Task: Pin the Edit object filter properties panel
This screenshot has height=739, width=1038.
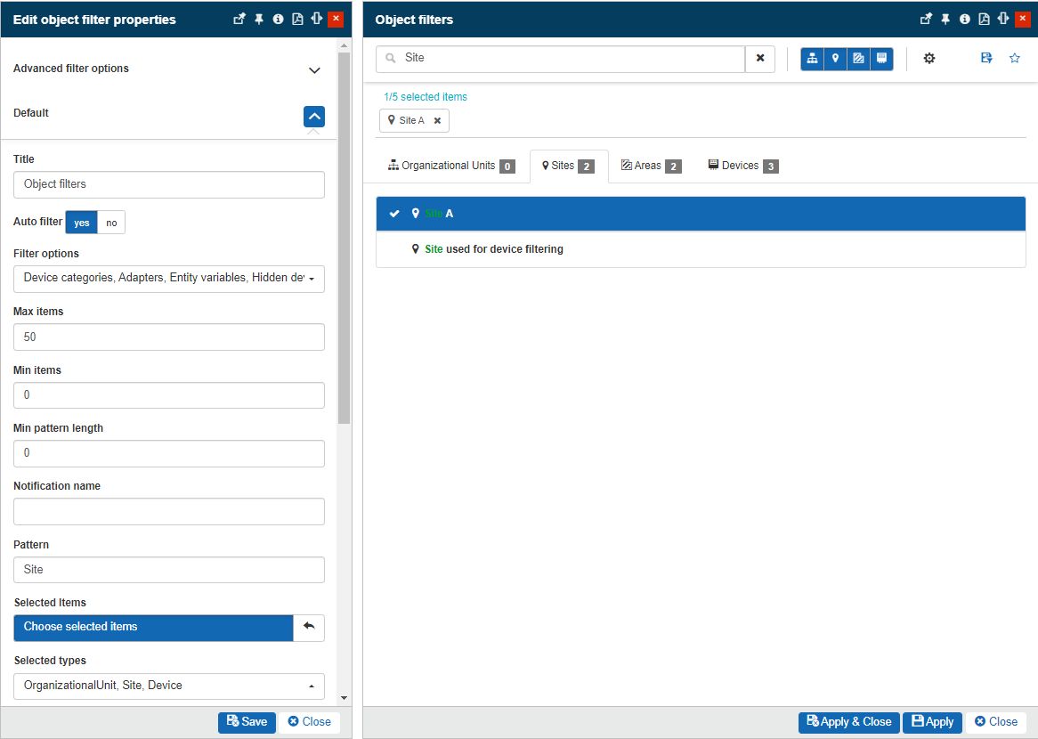Action: coord(259,19)
